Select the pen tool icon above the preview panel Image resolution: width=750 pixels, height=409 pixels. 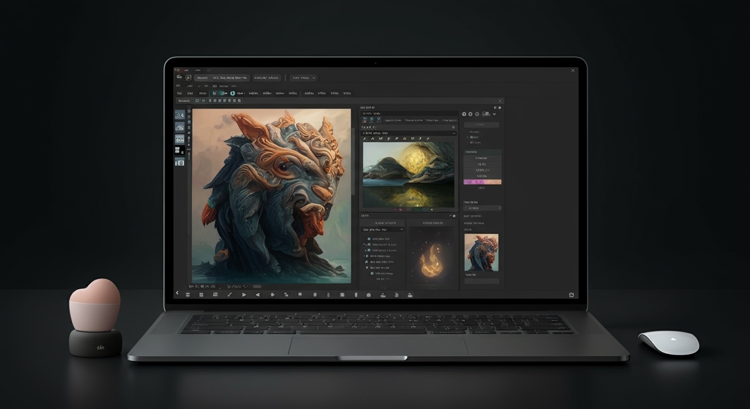coord(365,138)
